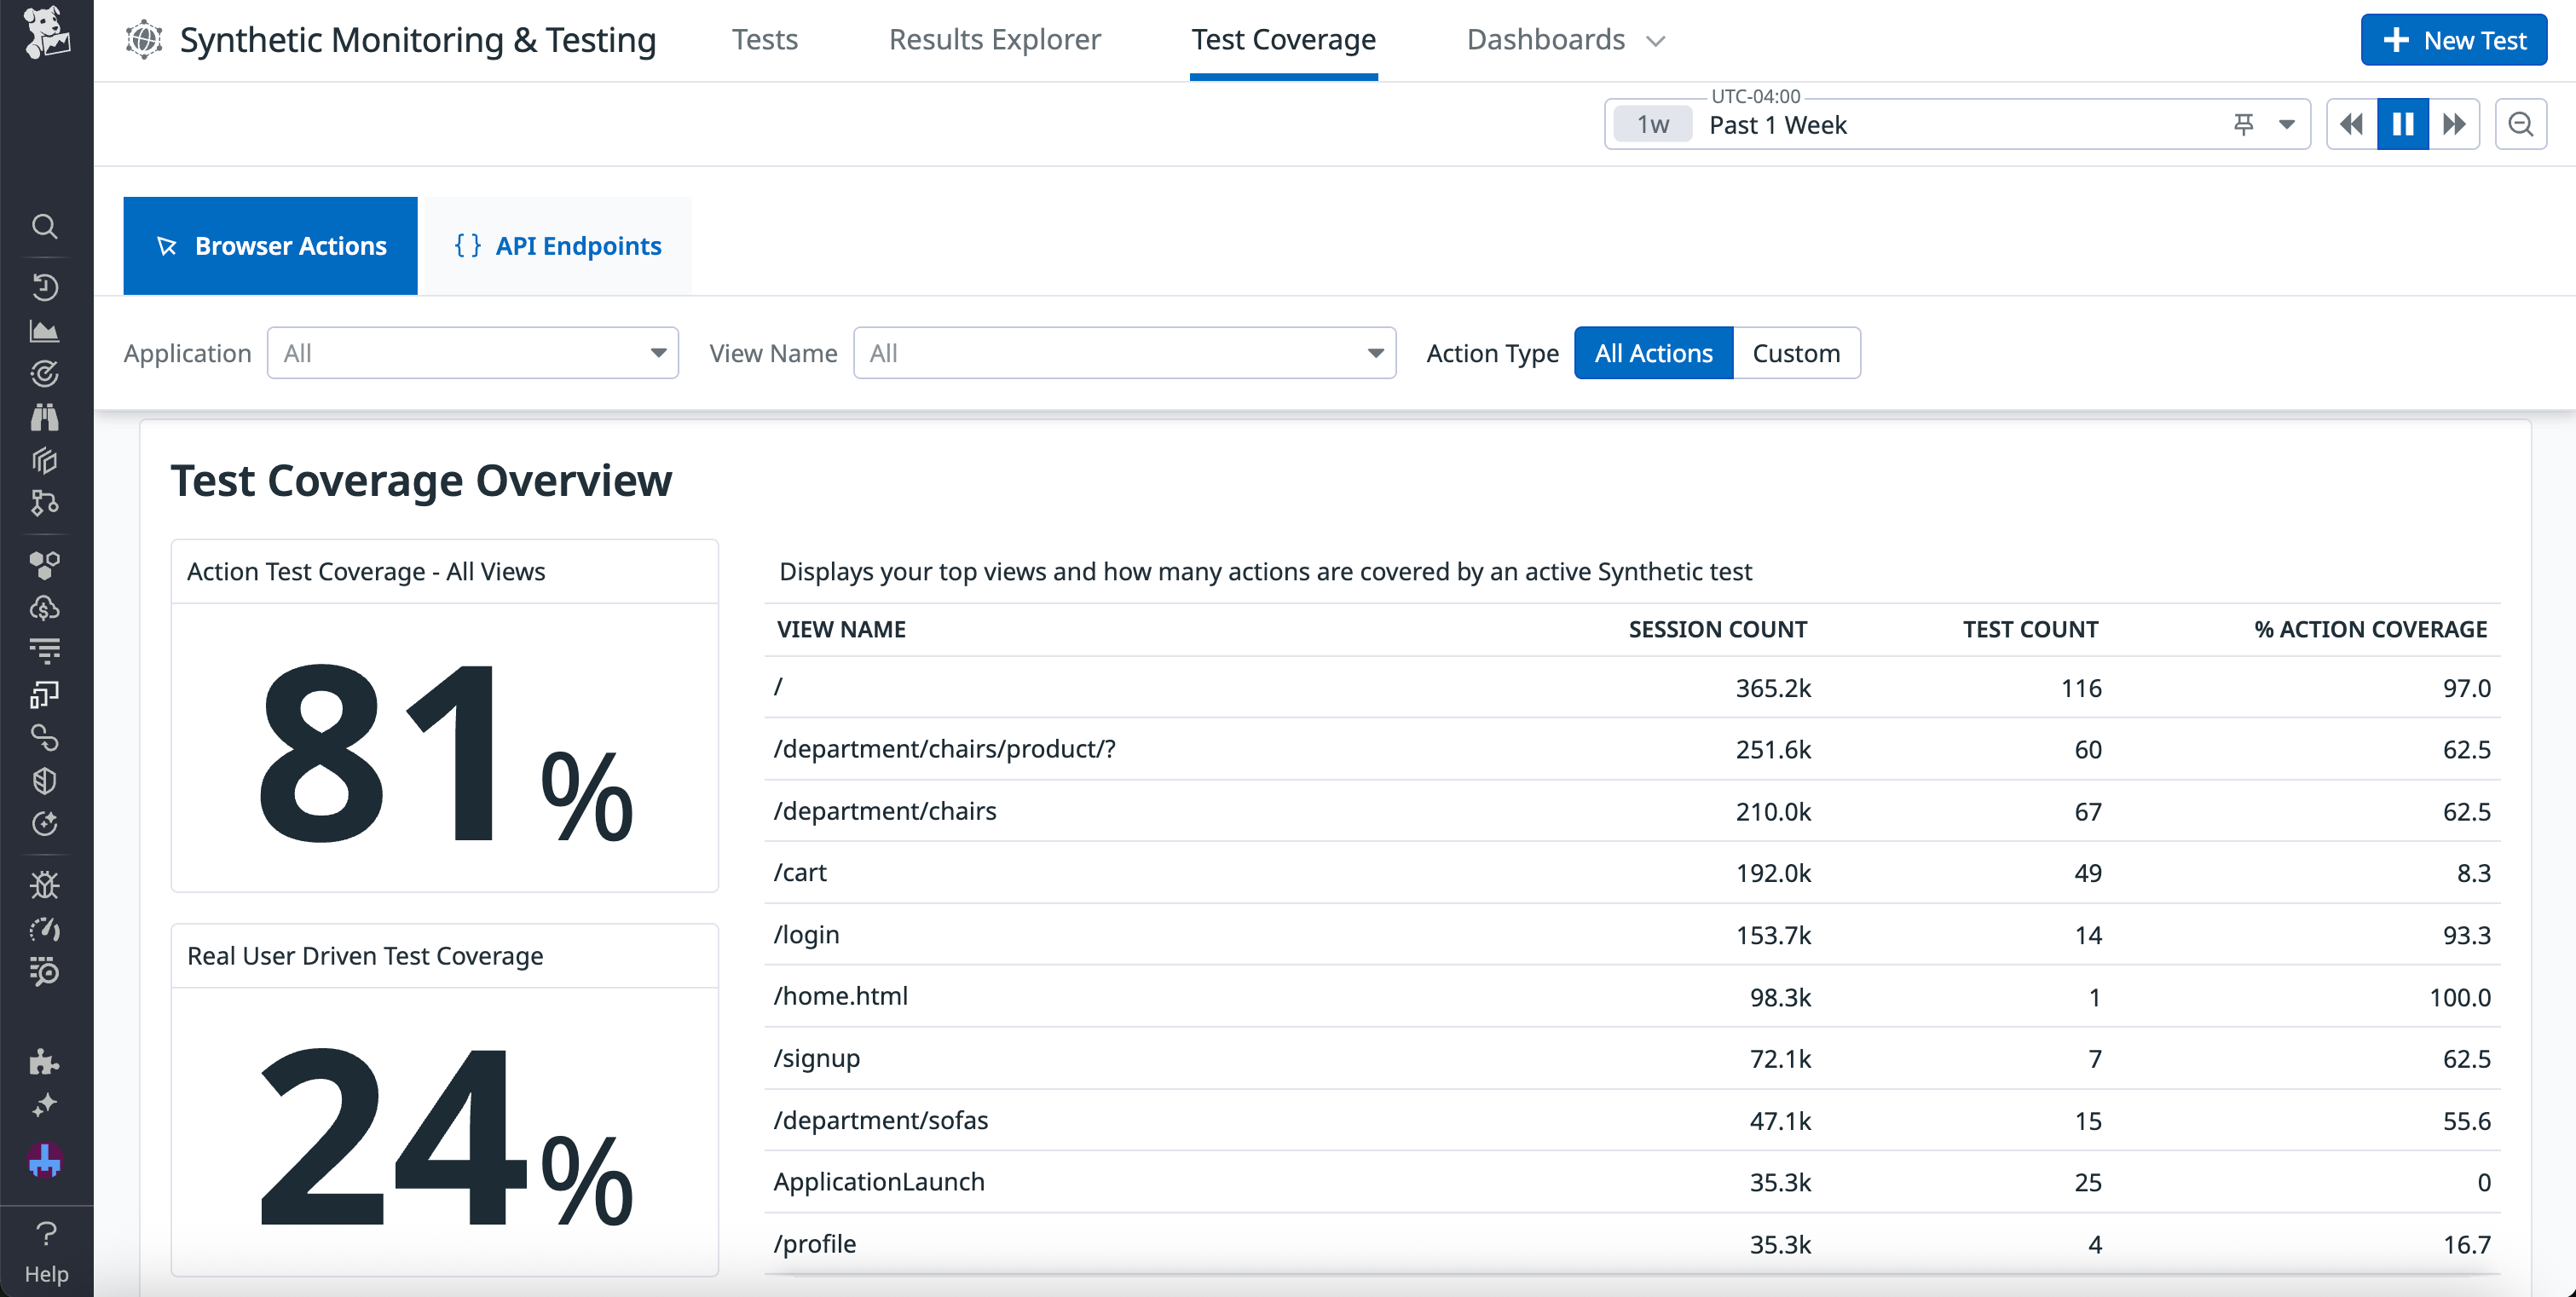The image size is (2576, 1297).
Task: Enable the All Actions filter
Action: 1653,352
